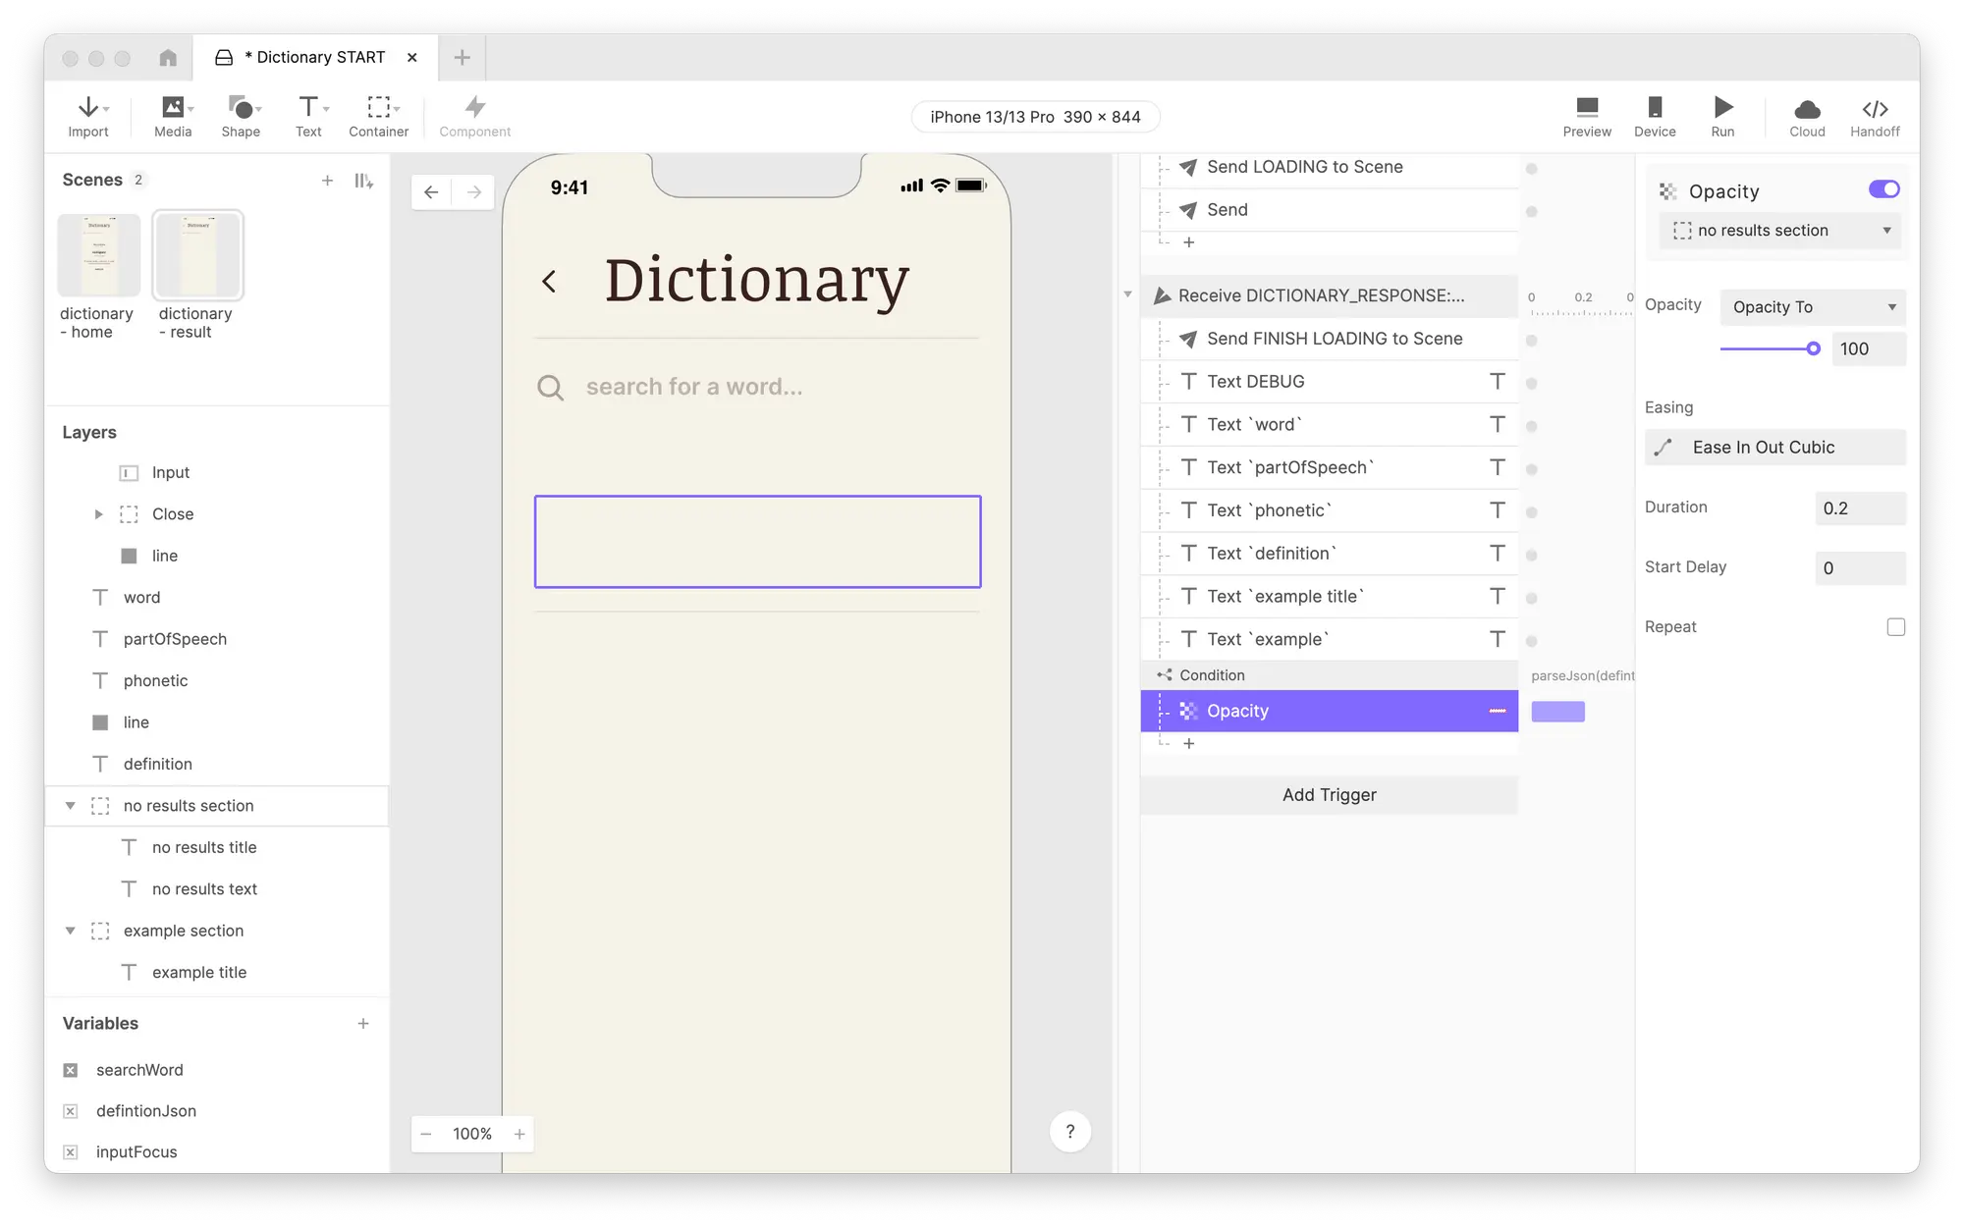Choose the Container tool
The height and width of the screenshot is (1228, 1964).
pyautogui.click(x=378, y=108)
